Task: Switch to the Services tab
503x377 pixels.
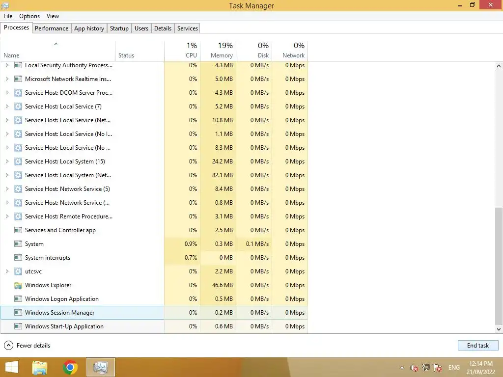Action: [x=188, y=28]
